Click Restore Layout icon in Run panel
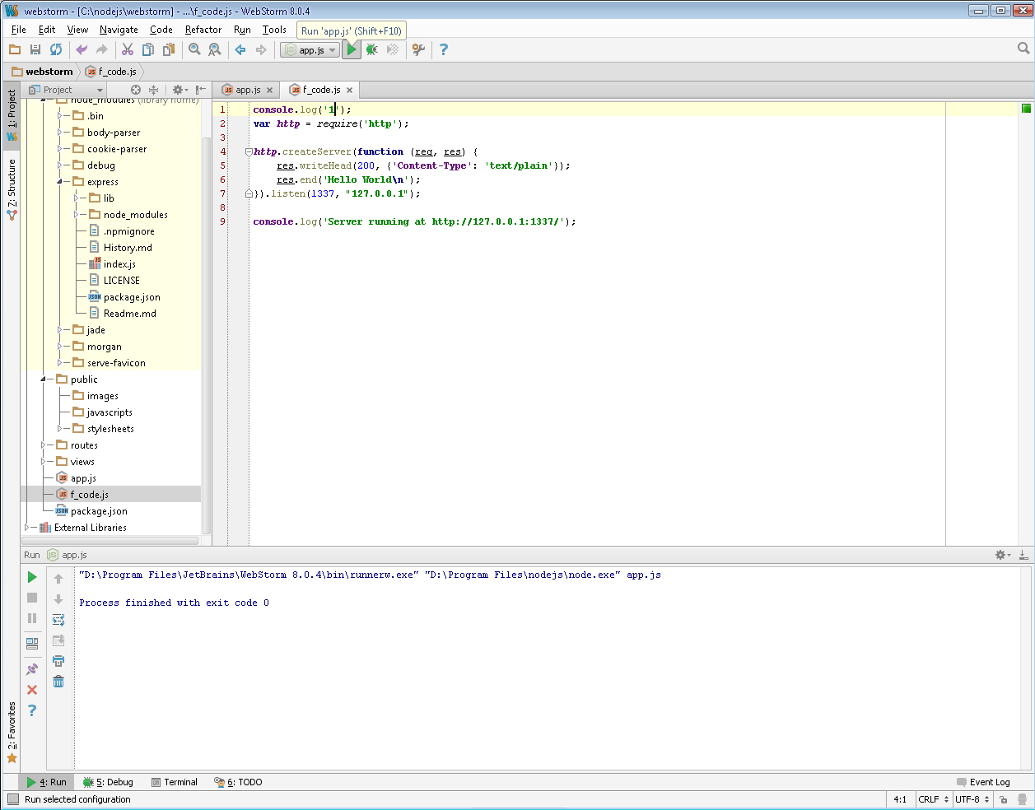Image resolution: width=1035 pixels, height=810 pixels. click(32, 644)
